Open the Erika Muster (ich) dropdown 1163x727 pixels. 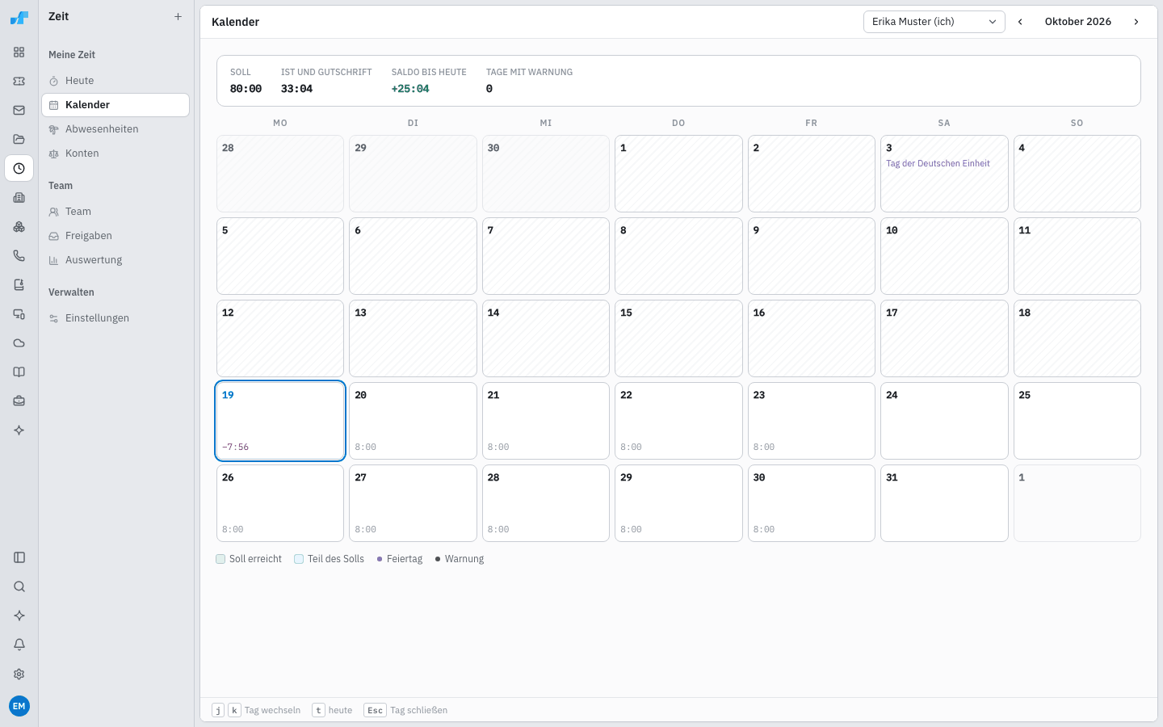click(934, 22)
